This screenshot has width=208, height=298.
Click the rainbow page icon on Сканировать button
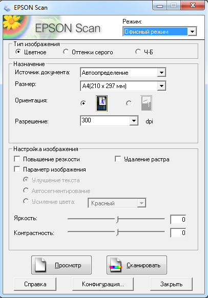tap(115, 265)
